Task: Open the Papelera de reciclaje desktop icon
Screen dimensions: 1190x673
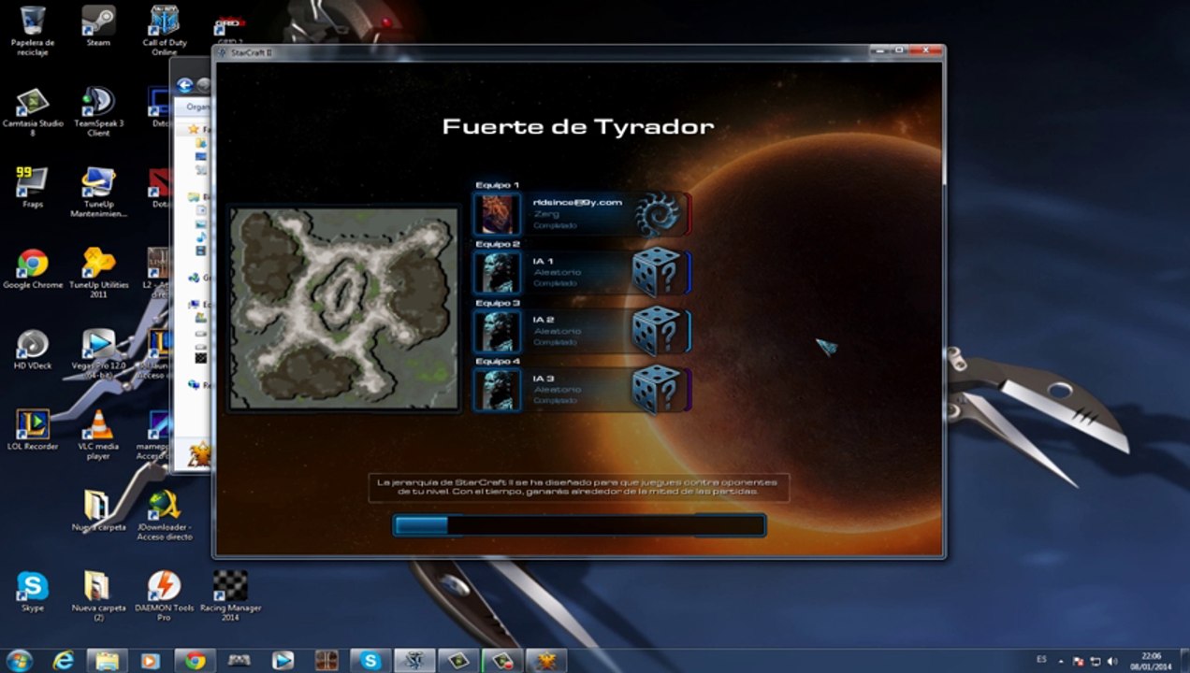Action: coord(32,30)
